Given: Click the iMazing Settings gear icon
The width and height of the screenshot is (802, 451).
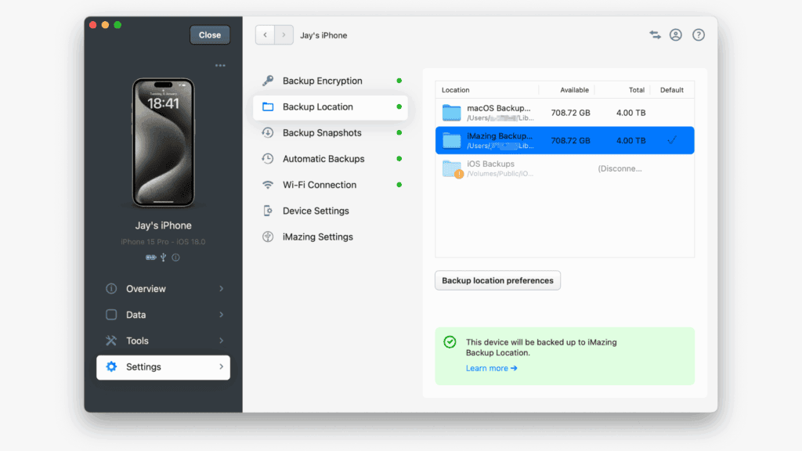Looking at the screenshot, I should pos(269,236).
